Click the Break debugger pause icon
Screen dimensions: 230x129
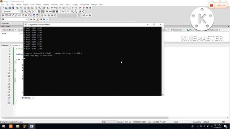click(x=26, y=15)
